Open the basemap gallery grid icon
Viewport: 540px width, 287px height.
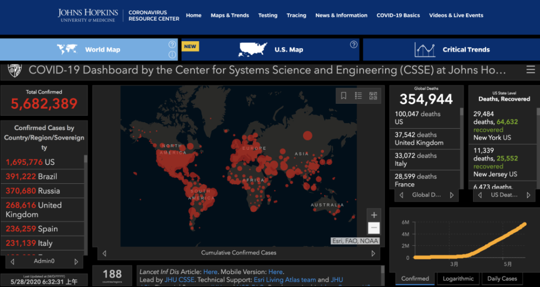pos(373,96)
